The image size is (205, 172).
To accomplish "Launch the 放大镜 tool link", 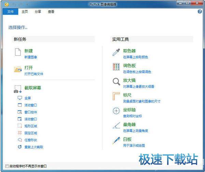I will tap(129, 80).
